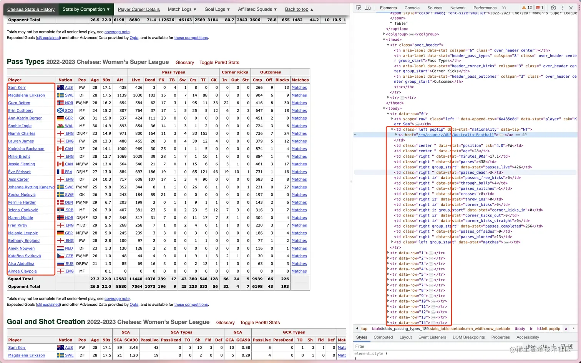The width and height of the screenshot is (581, 363).
Task: Activate the DevTools inspect element picker
Action: point(359,8)
